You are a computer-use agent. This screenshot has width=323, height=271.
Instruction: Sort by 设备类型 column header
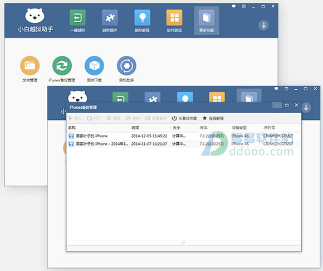[239, 128]
